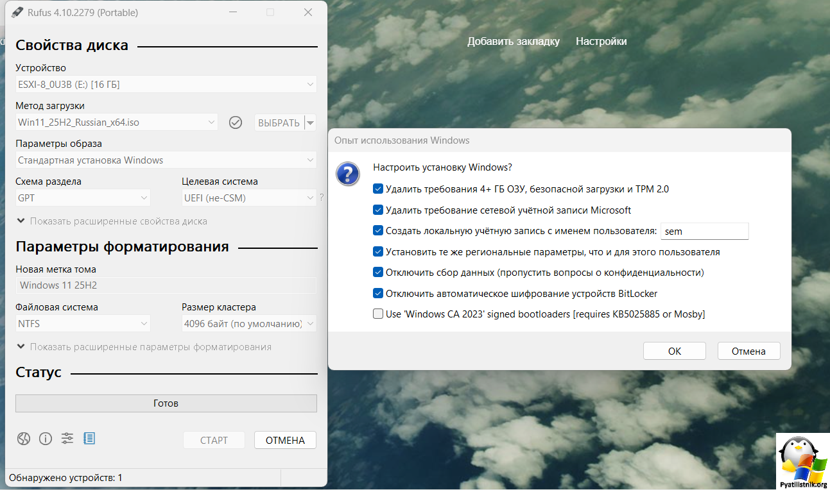Enable 'Windows CA 2023' signed bootloaders checkbox
Image resolution: width=830 pixels, height=490 pixels.
coord(378,314)
